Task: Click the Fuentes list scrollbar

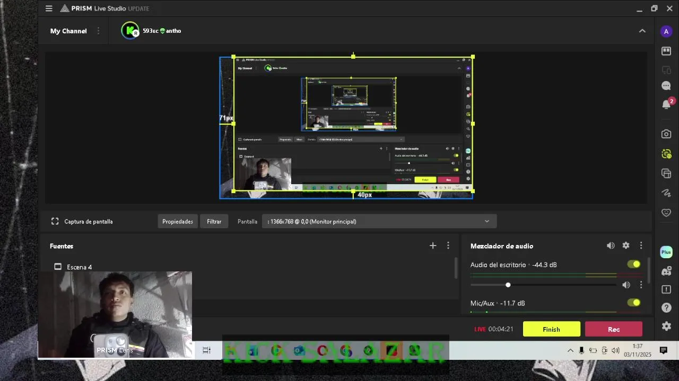Action: pos(456,268)
